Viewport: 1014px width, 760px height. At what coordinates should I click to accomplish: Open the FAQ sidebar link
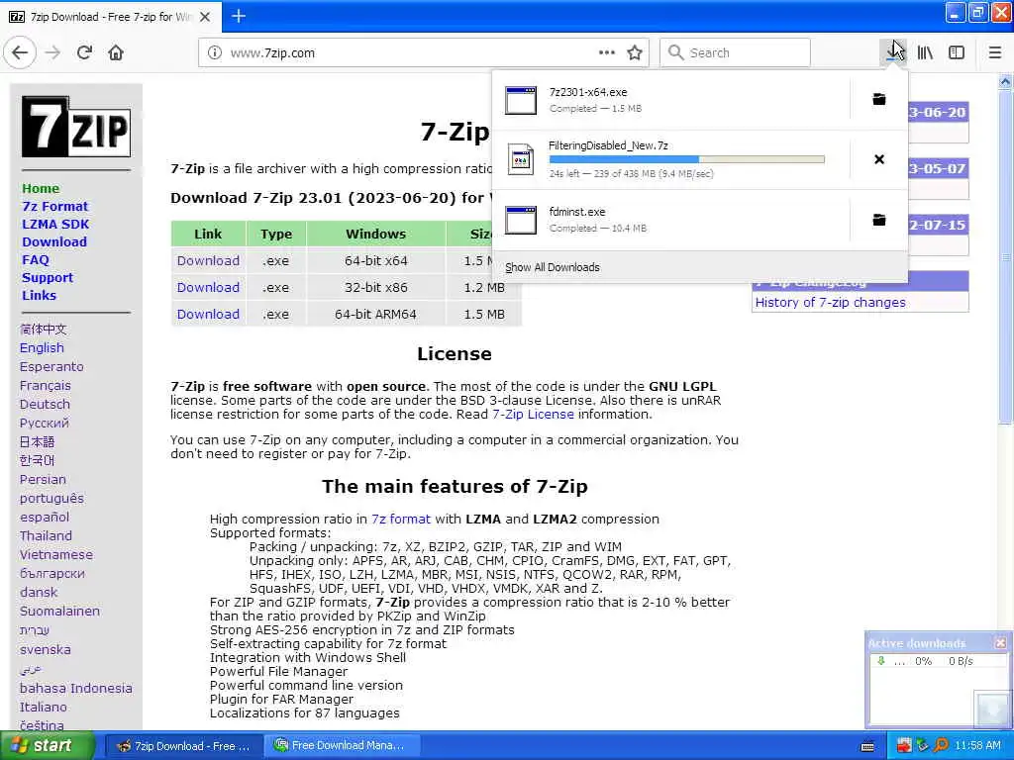(x=36, y=259)
